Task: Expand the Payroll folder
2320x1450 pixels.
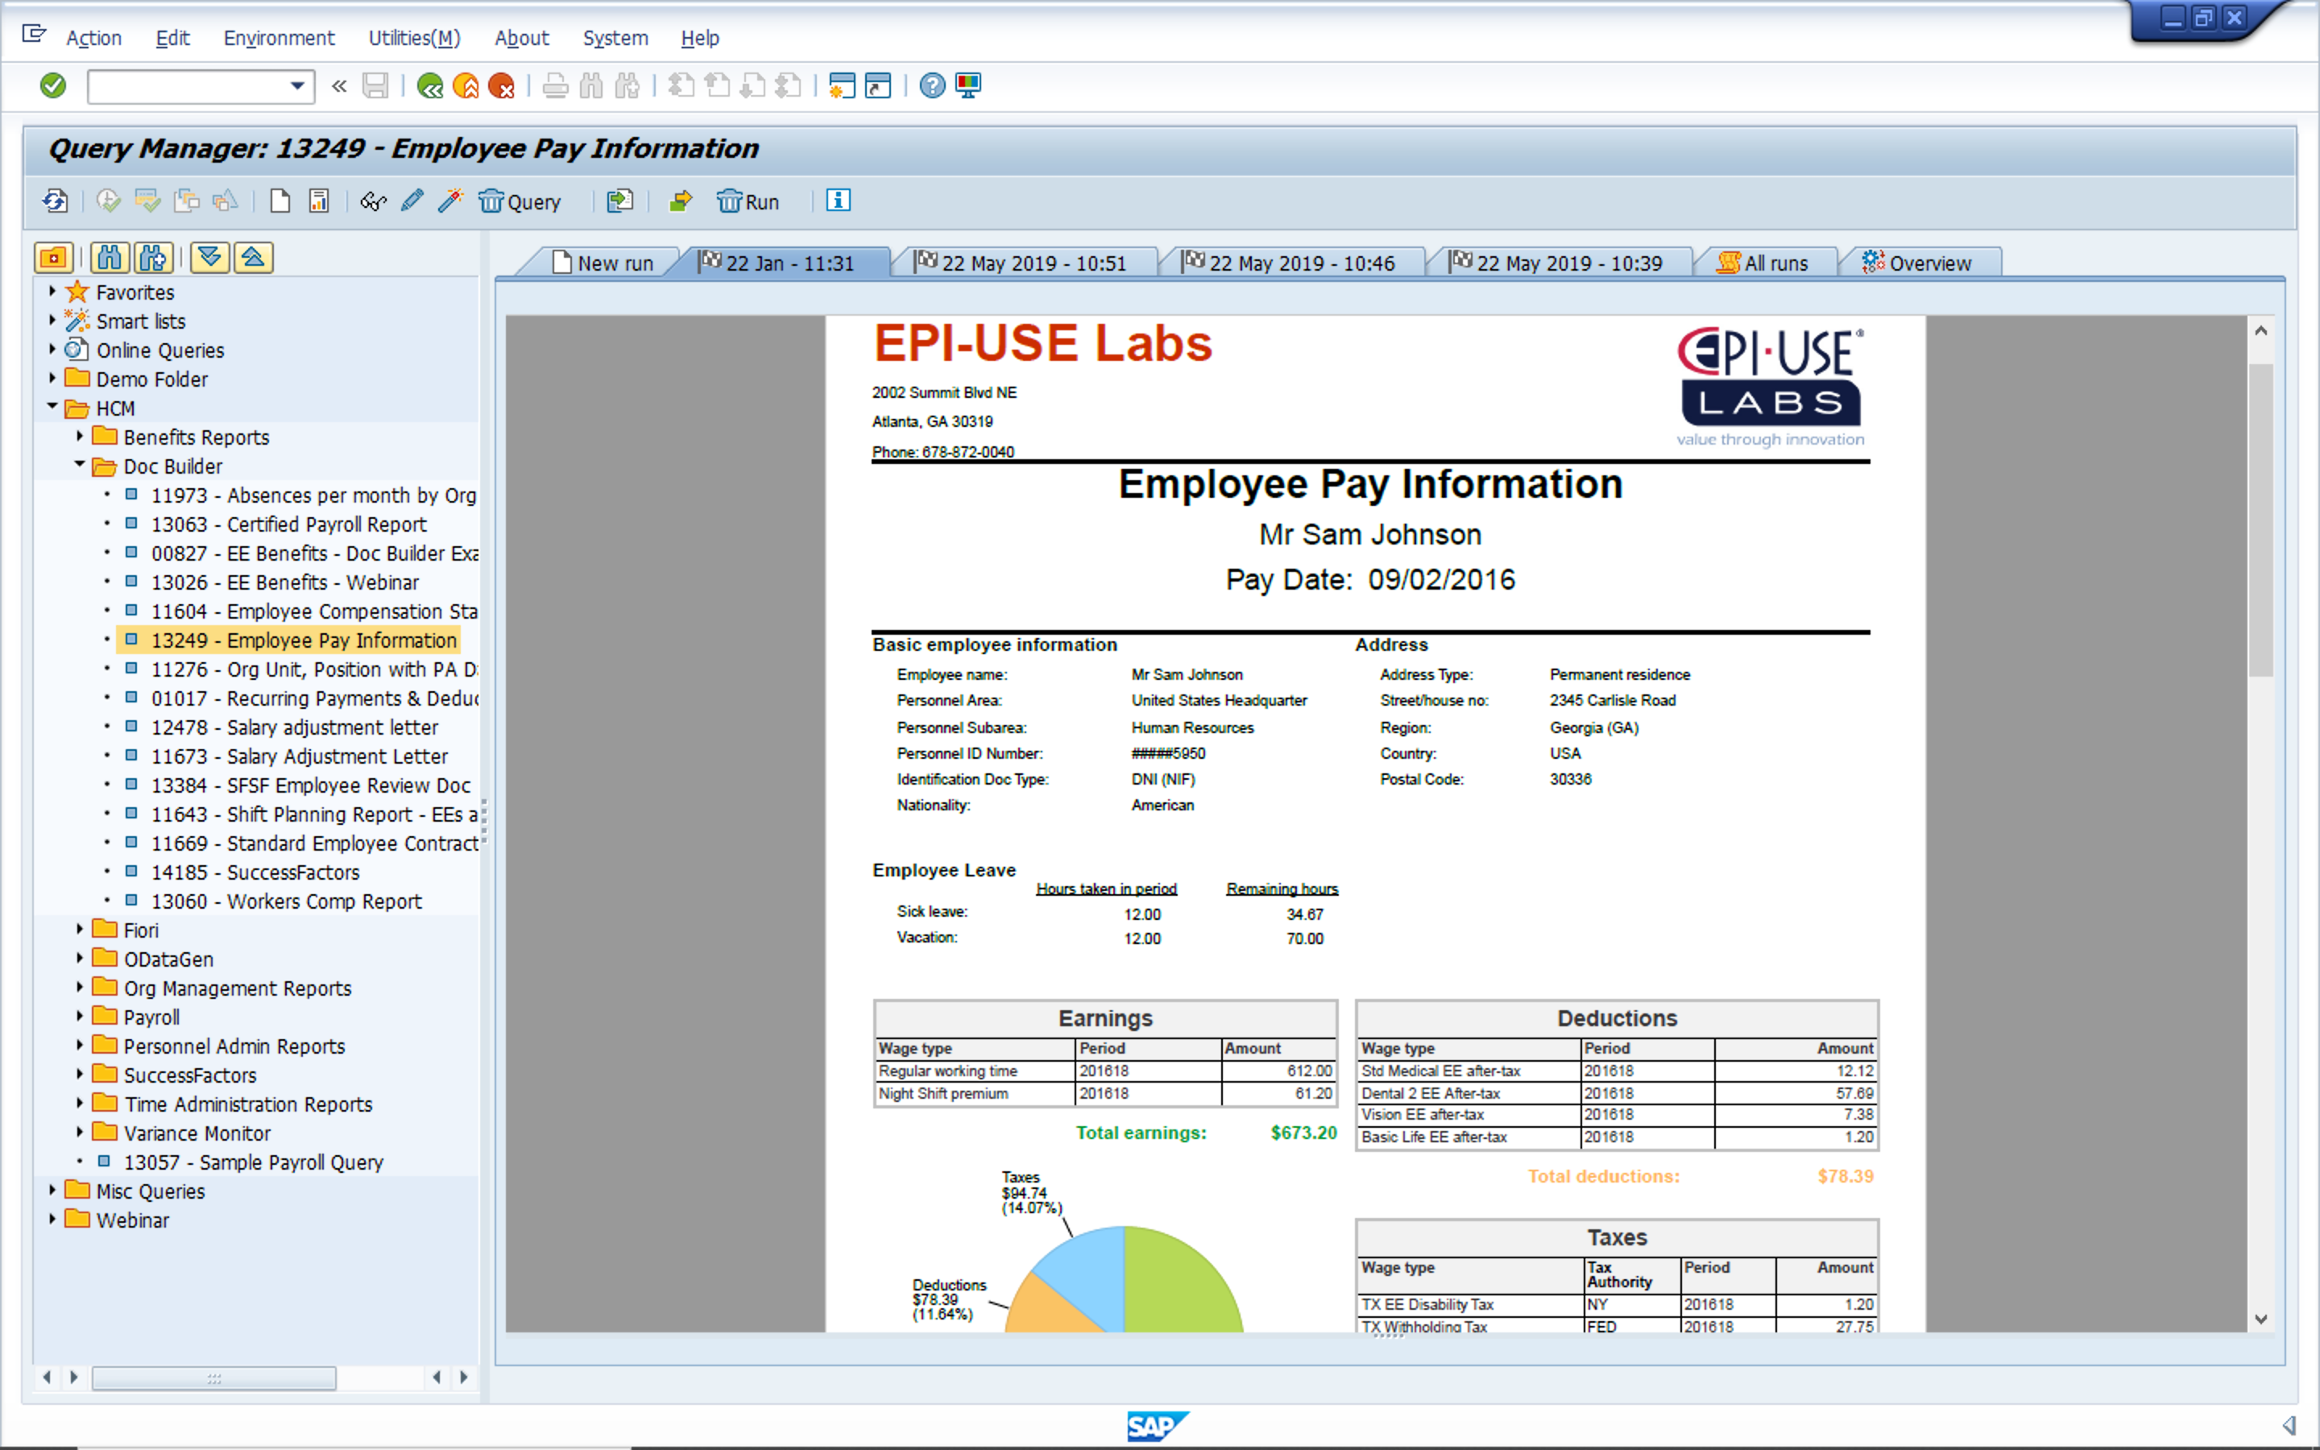Action: 80,1017
